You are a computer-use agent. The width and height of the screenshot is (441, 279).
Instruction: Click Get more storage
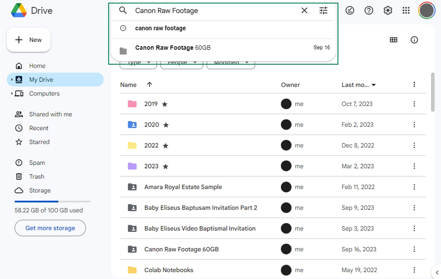coord(50,228)
